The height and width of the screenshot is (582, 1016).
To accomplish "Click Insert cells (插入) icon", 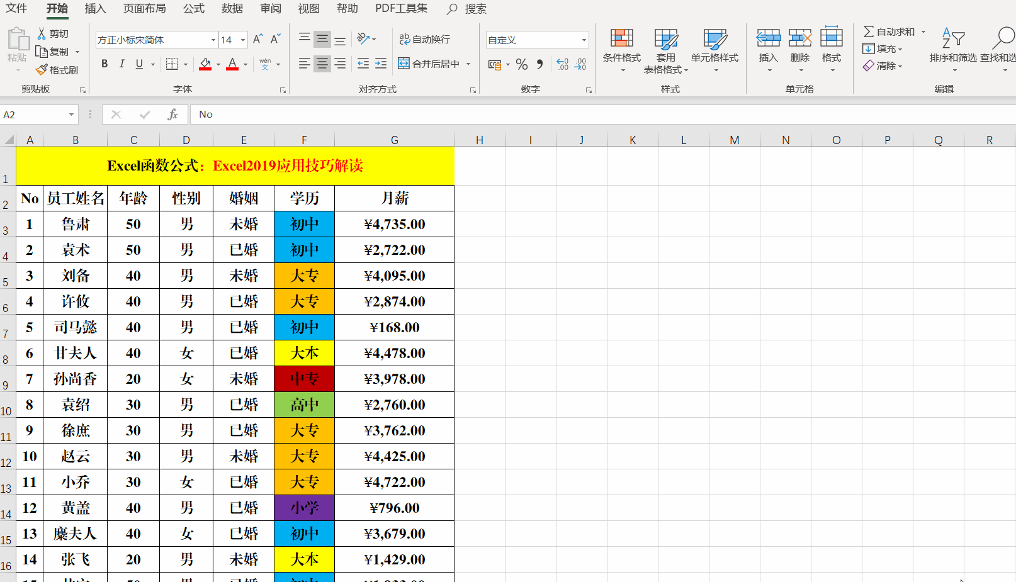I will pos(769,38).
